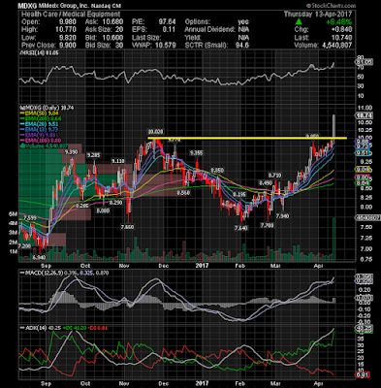This screenshot has width=381, height=388.
Task: Click the 6.940 low price annotation
Action: [40, 257]
